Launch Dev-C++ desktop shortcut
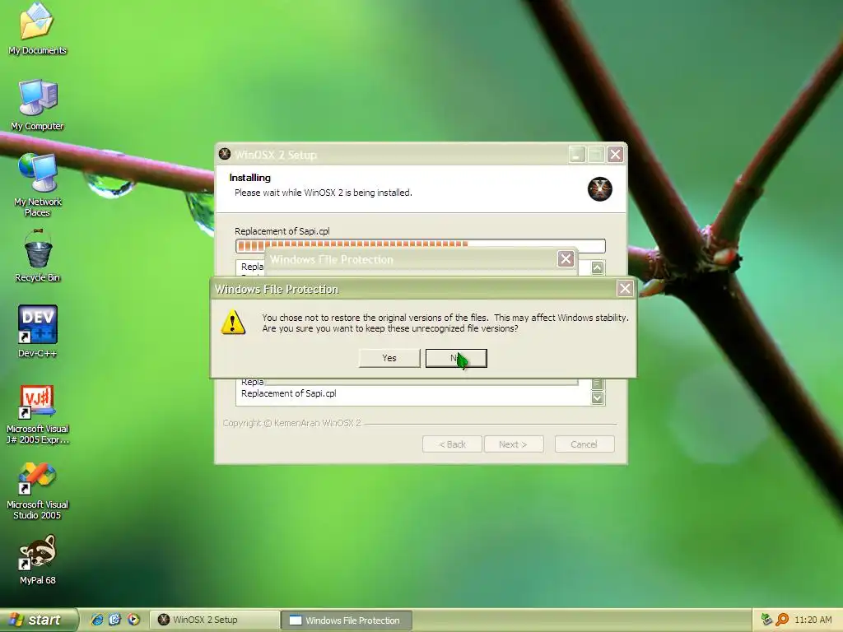This screenshot has width=843, height=632. pos(37,332)
